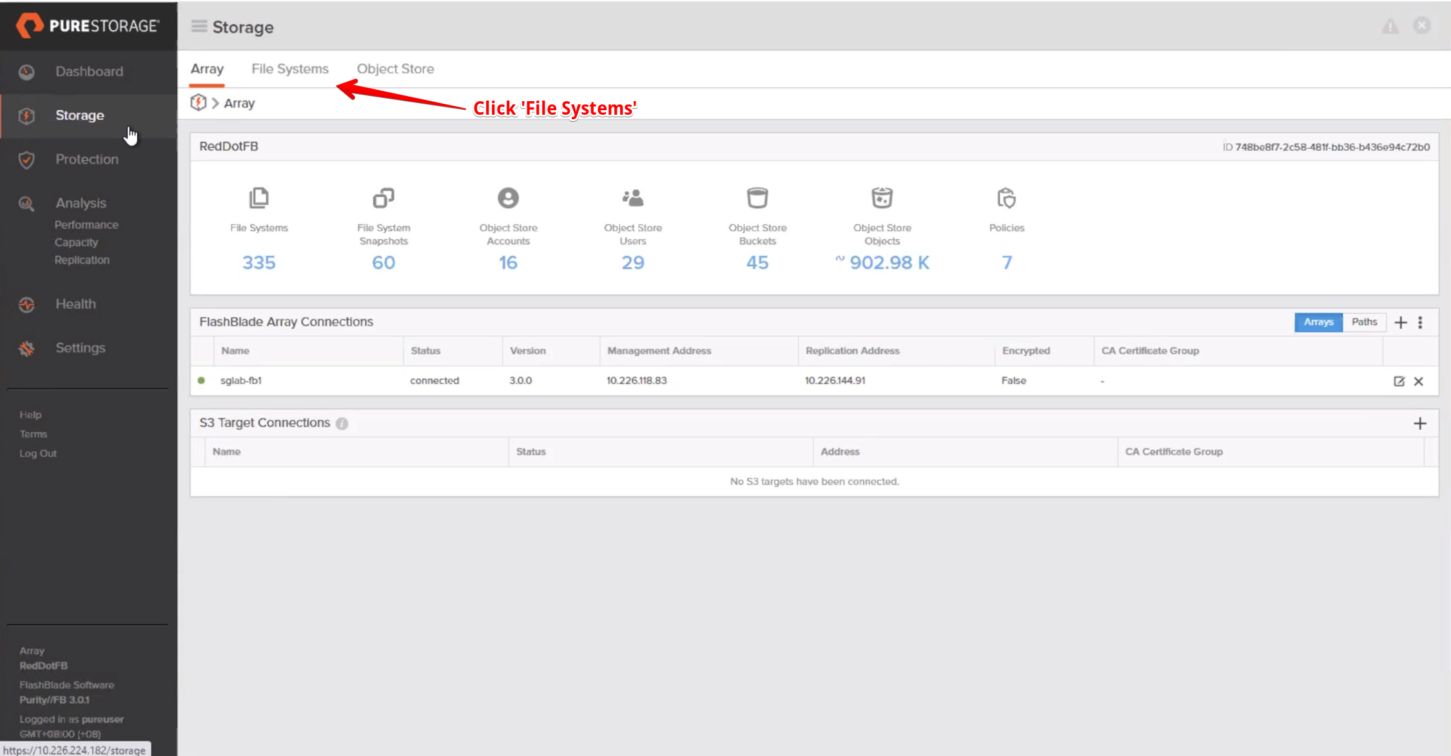Open the hamburger menu next to Storage
This screenshot has width=1451, height=756.
[199, 26]
